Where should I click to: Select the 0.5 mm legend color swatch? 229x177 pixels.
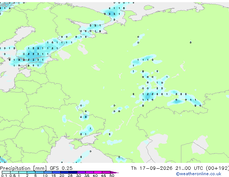coord(14,172)
